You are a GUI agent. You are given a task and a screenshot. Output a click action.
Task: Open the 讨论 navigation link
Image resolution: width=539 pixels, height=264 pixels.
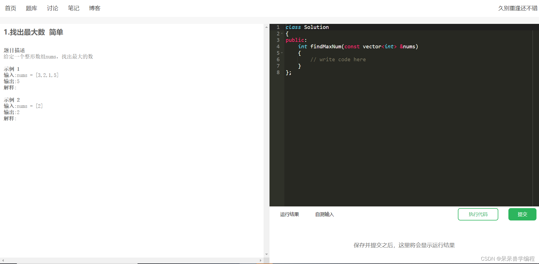point(52,8)
